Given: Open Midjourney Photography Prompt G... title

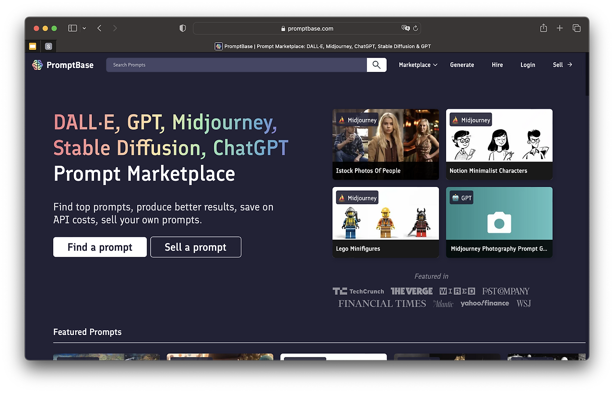Looking at the screenshot, I should (499, 249).
